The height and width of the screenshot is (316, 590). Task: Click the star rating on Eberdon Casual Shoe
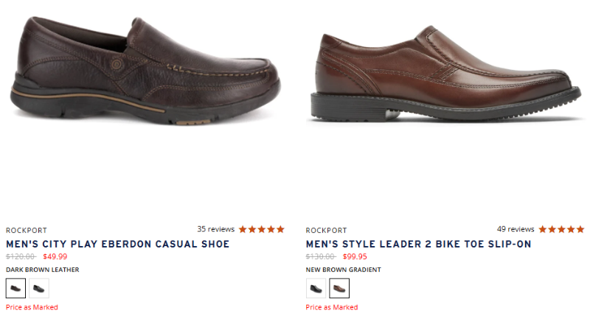click(261, 229)
